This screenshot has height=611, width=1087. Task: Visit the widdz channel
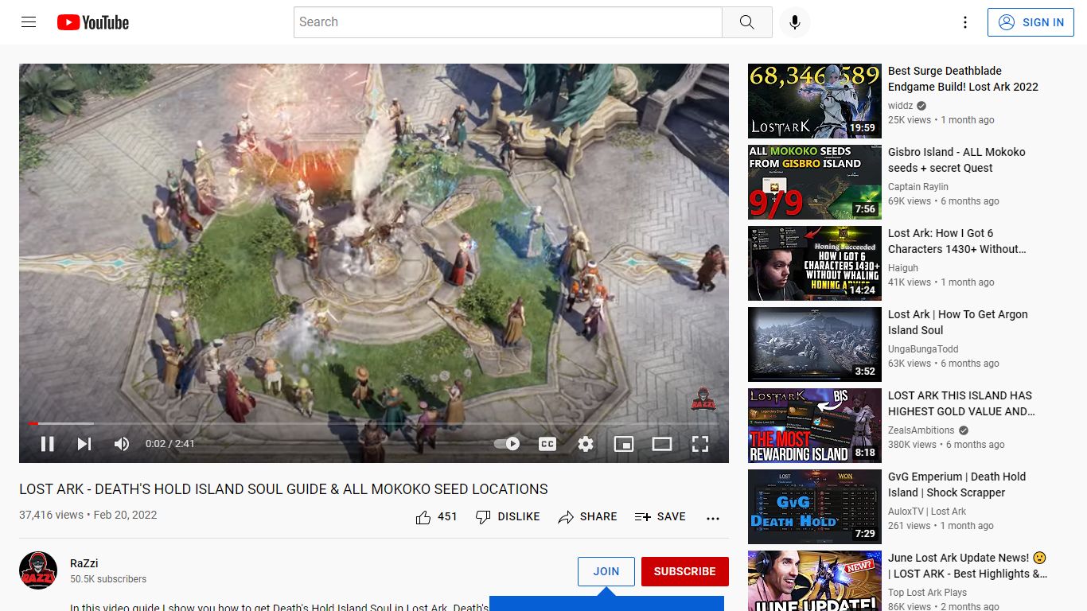click(901, 106)
